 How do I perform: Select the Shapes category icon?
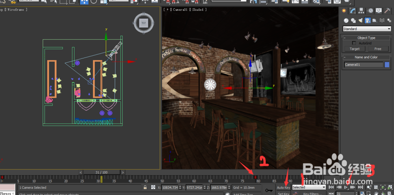click(x=353, y=20)
